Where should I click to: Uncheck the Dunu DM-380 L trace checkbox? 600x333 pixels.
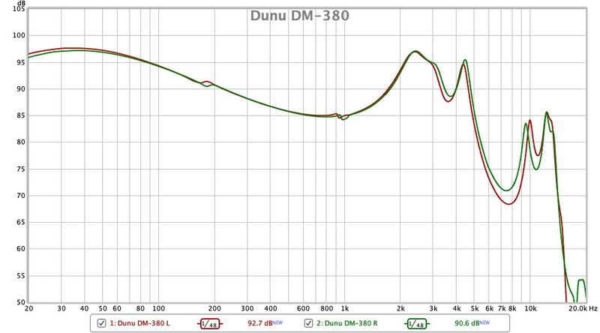[x=101, y=323]
